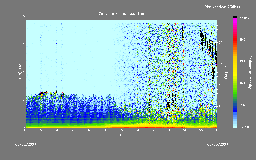
Task: Click the "Ceilometer Backscatter" plot title
Action: pos(122,13)
